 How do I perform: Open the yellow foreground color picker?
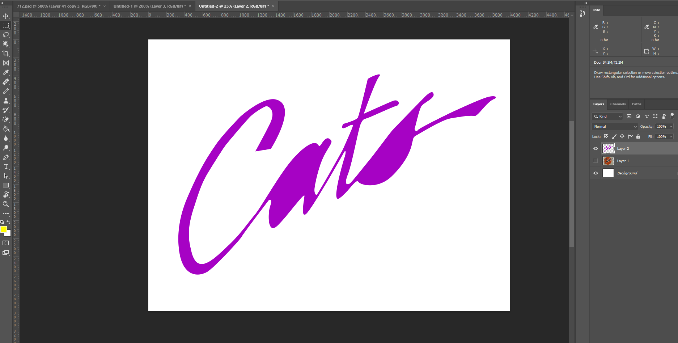point(3,229)
